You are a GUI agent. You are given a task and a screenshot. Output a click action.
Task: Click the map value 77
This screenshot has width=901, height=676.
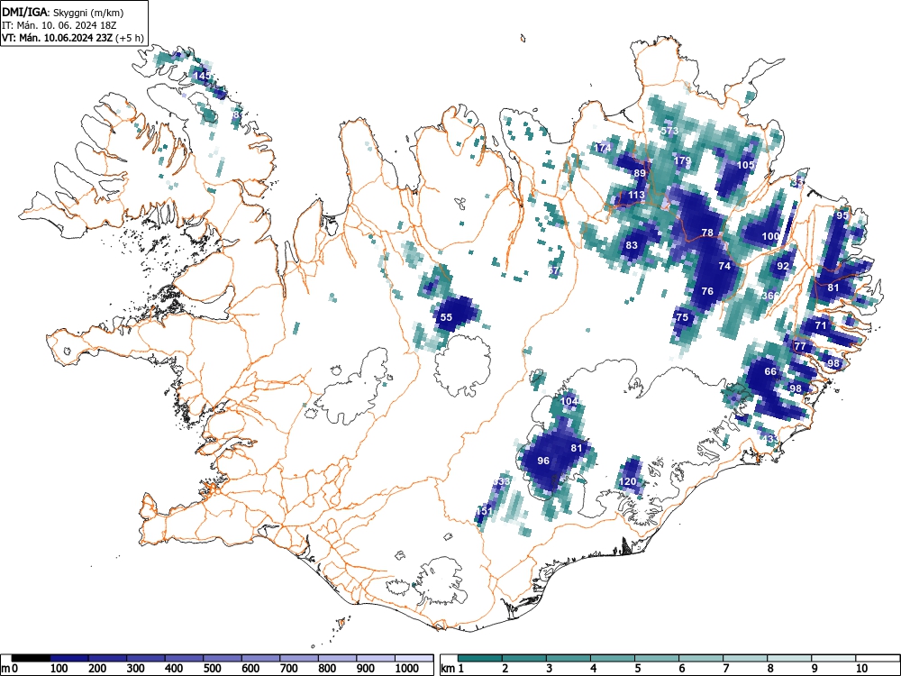(x=800, y=347)
